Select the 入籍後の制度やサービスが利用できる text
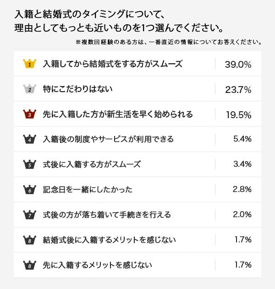The height and width of the screenshot is (289, 275). point(108,139)
